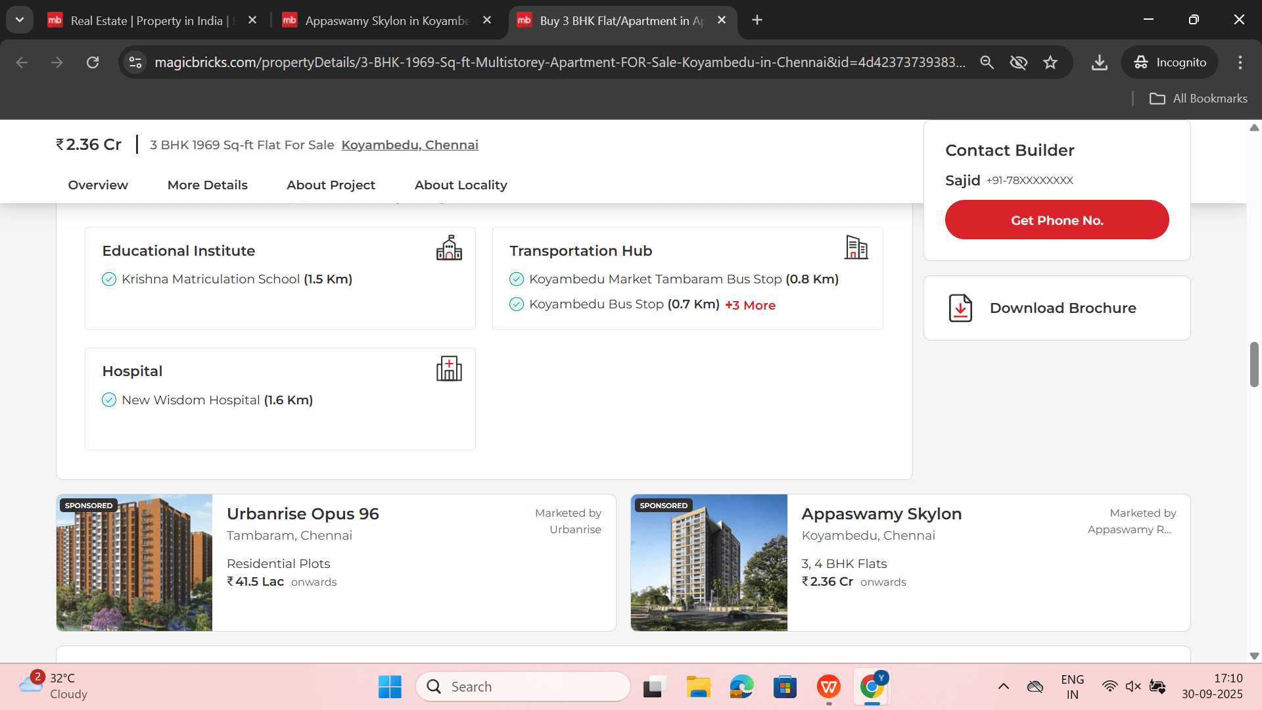Click the Transportation Hub building icon
This screenshot has height=710, width=1262.
(856, 248)
